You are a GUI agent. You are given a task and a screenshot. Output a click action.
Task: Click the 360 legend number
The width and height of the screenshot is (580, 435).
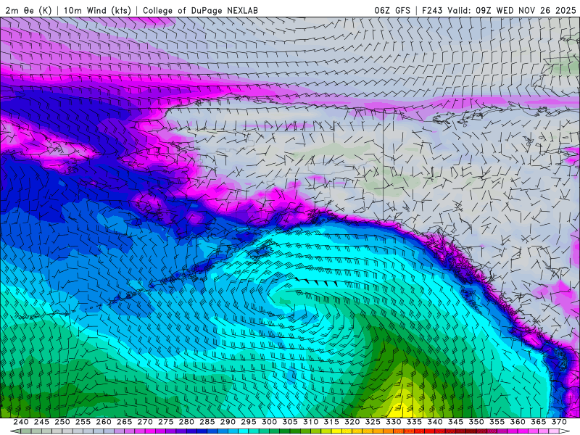coord(518,422)
